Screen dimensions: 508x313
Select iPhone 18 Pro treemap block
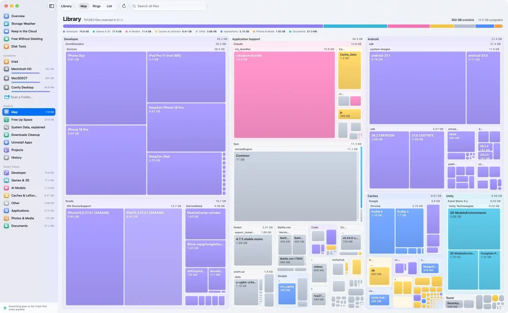(106, 160)
